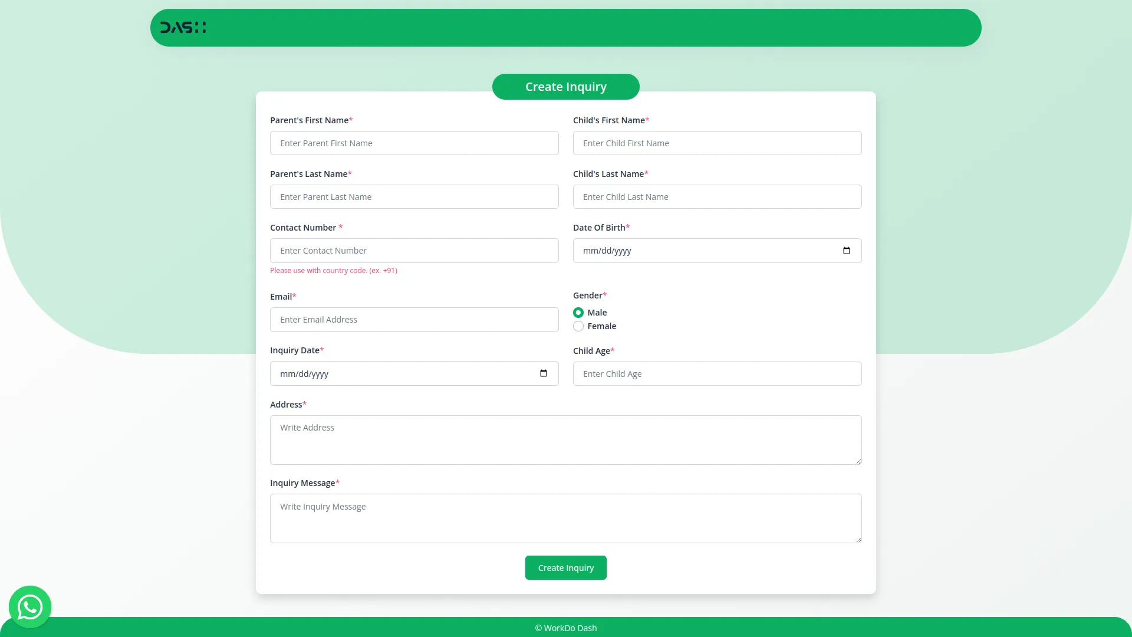Open Date Of Birth calendar picker icon
This screenshot has height=637, width=1132.
click(846, 251)
